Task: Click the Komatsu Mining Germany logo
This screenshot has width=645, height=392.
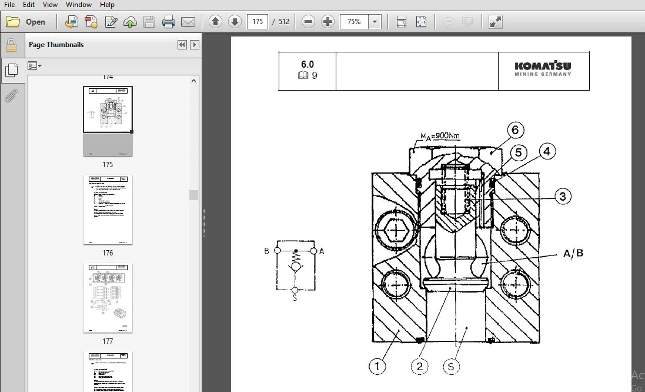Action: [x=543, y=68]
